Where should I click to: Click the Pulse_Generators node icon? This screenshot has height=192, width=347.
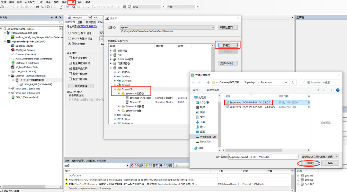coord(13,59)
